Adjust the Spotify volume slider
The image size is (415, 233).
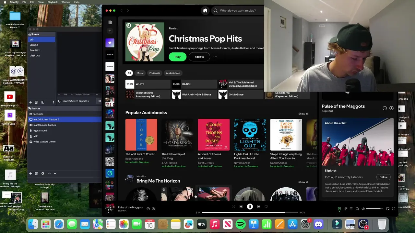pos(375,209)
